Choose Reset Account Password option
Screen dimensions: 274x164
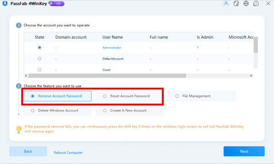(130, 96)
